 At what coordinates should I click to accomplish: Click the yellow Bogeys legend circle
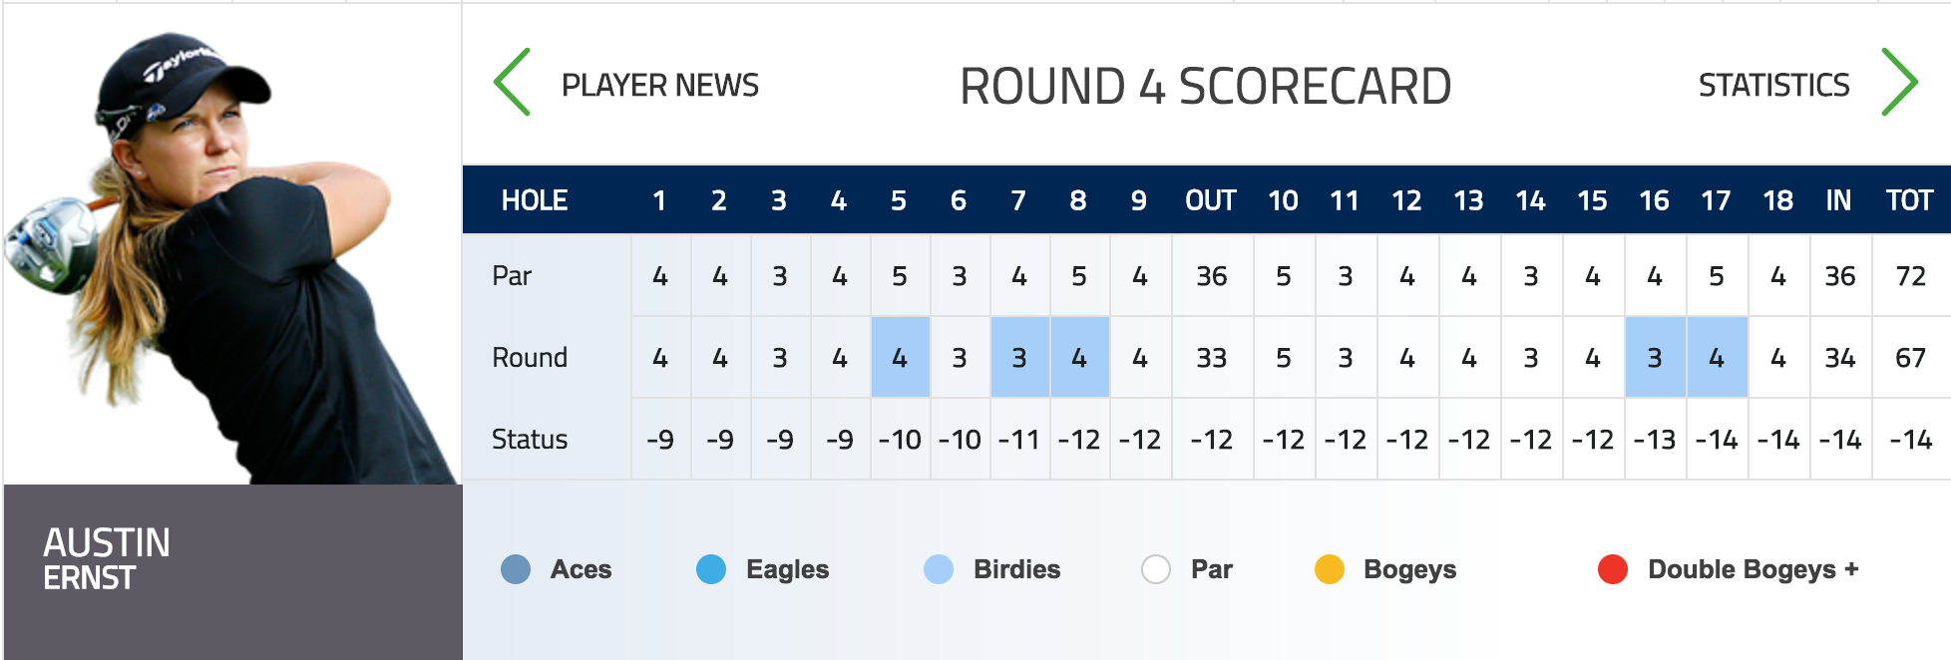point(1330,569)
